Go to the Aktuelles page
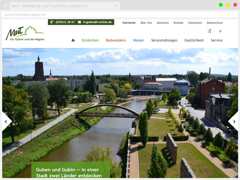 [163, 23]
